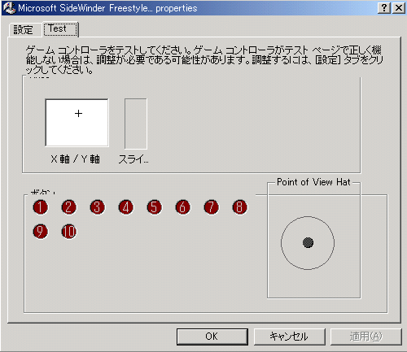Click the joystick icon in the title bar
The image size is (407, 352).
9,8
